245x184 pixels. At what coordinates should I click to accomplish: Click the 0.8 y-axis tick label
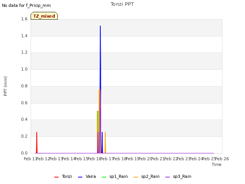pos(24,86)
